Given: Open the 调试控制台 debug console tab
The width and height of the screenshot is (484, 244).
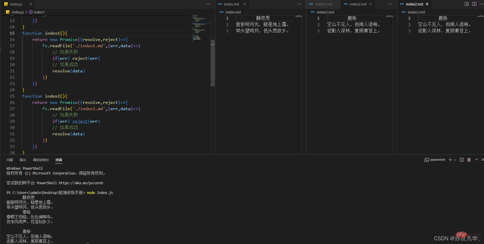Looking at the screenshot, I should (x=41, y=160).
